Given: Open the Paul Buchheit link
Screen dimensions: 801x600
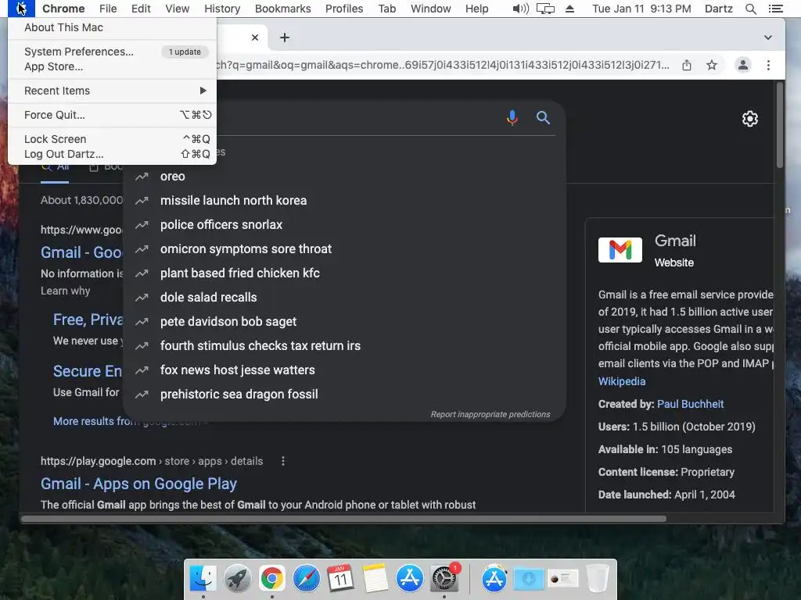Looking at the screenshot, I should (690, 404).
